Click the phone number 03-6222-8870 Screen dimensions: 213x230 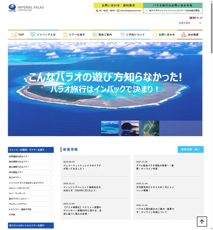point(105,11)
